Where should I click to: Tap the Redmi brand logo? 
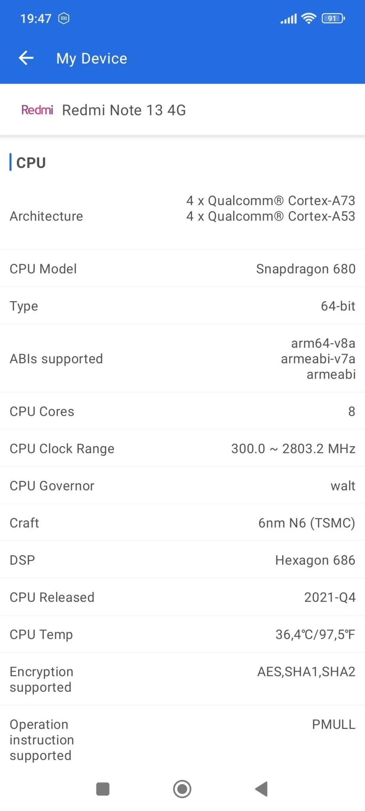(37, 110)
